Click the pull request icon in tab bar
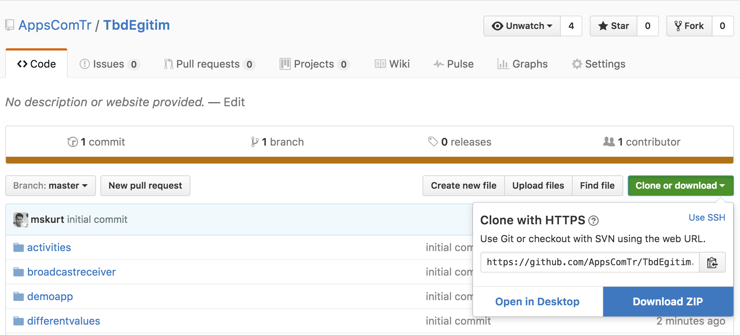 point(168,64)
